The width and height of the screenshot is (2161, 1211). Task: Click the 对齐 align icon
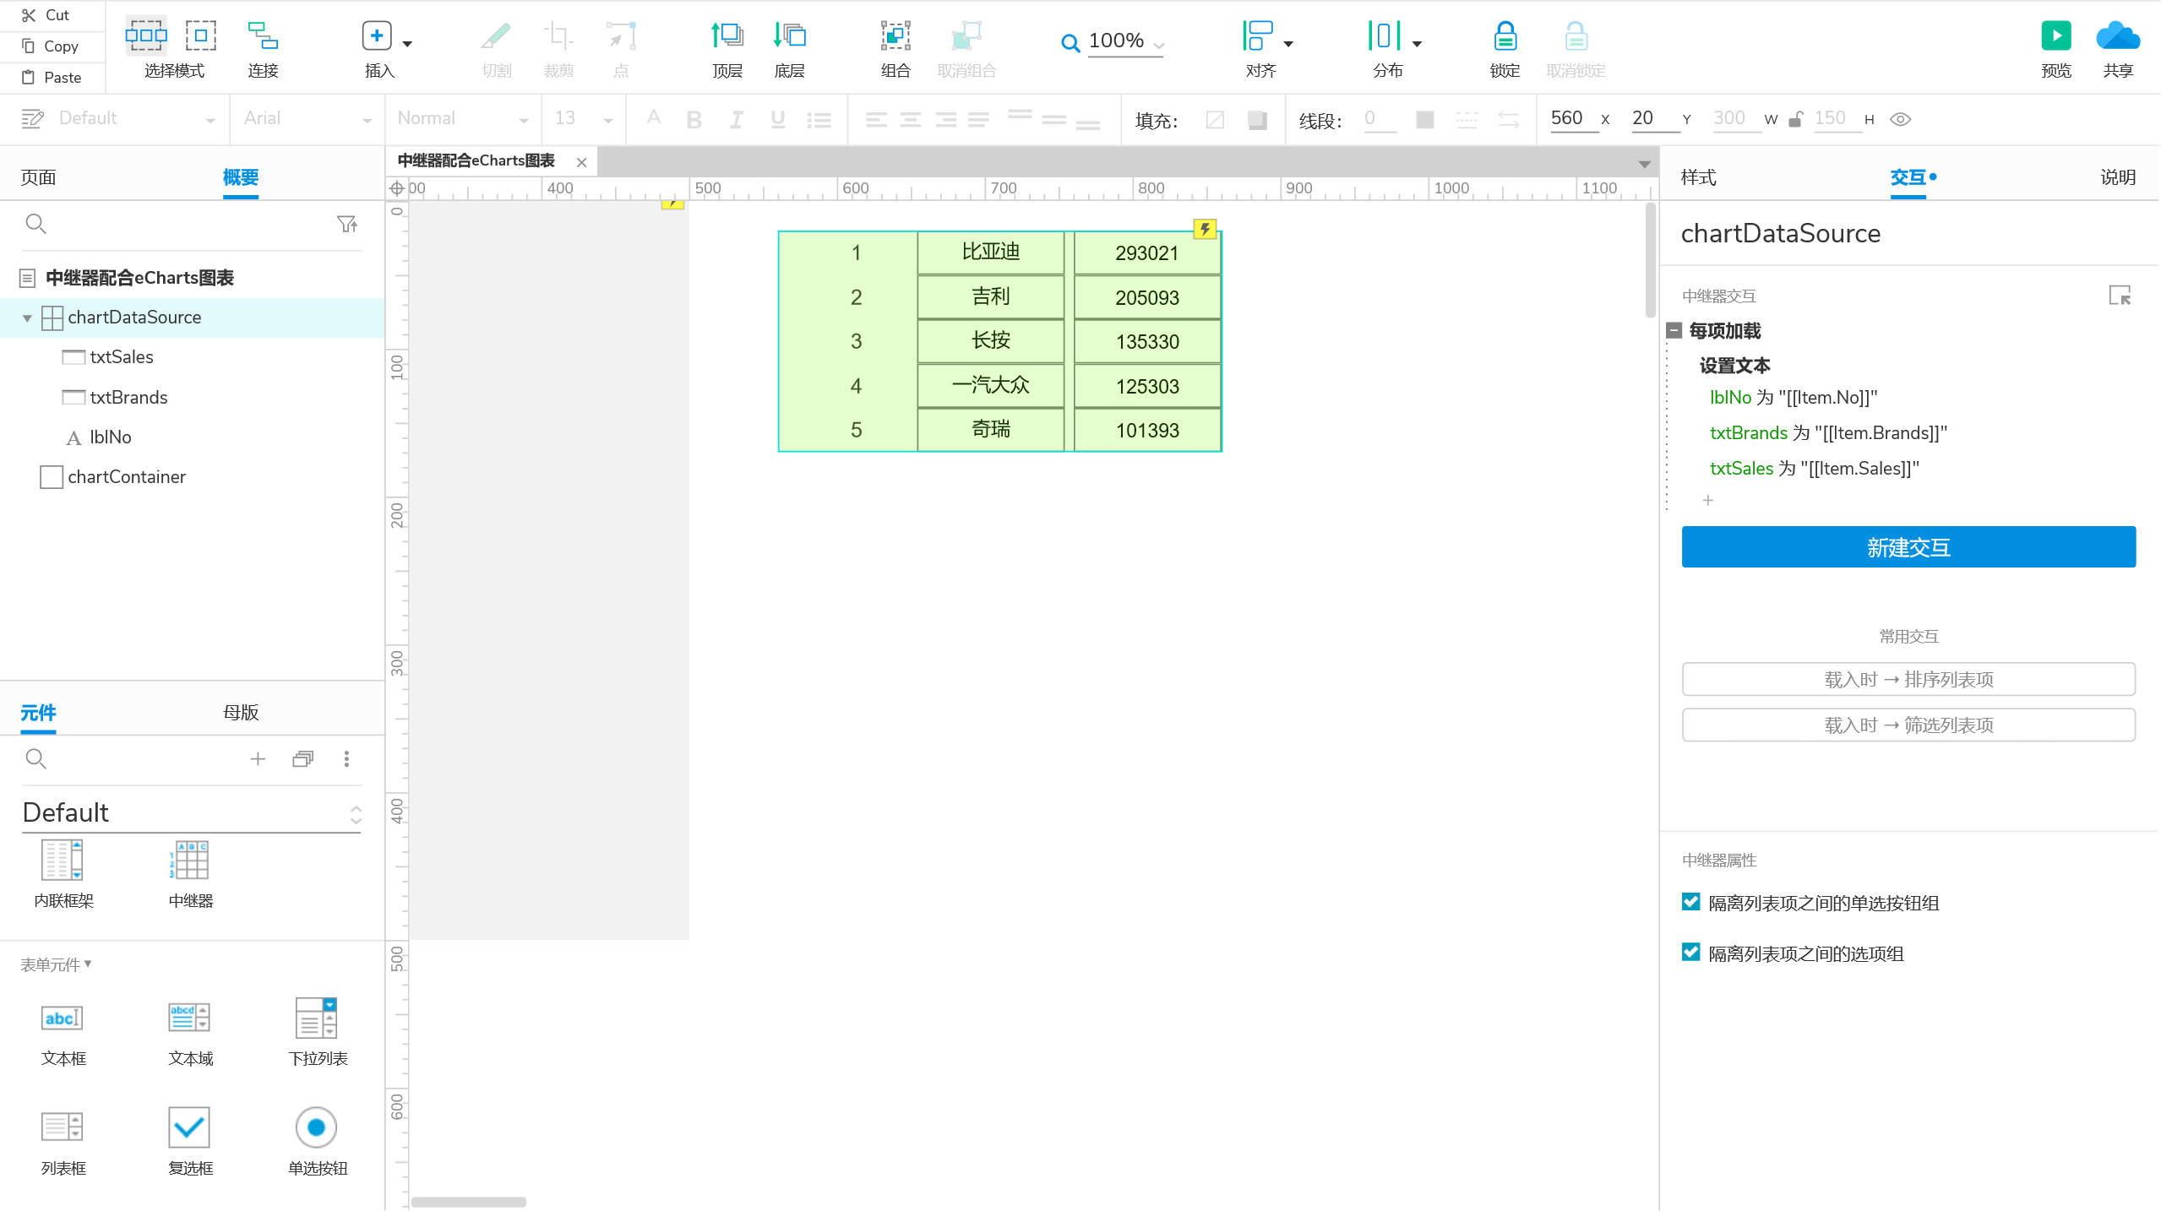point(1258,35)
